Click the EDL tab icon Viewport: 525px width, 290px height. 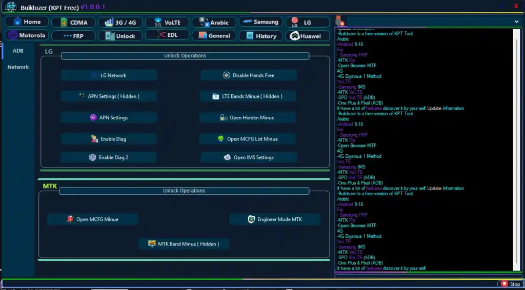[x=160, y=35]
